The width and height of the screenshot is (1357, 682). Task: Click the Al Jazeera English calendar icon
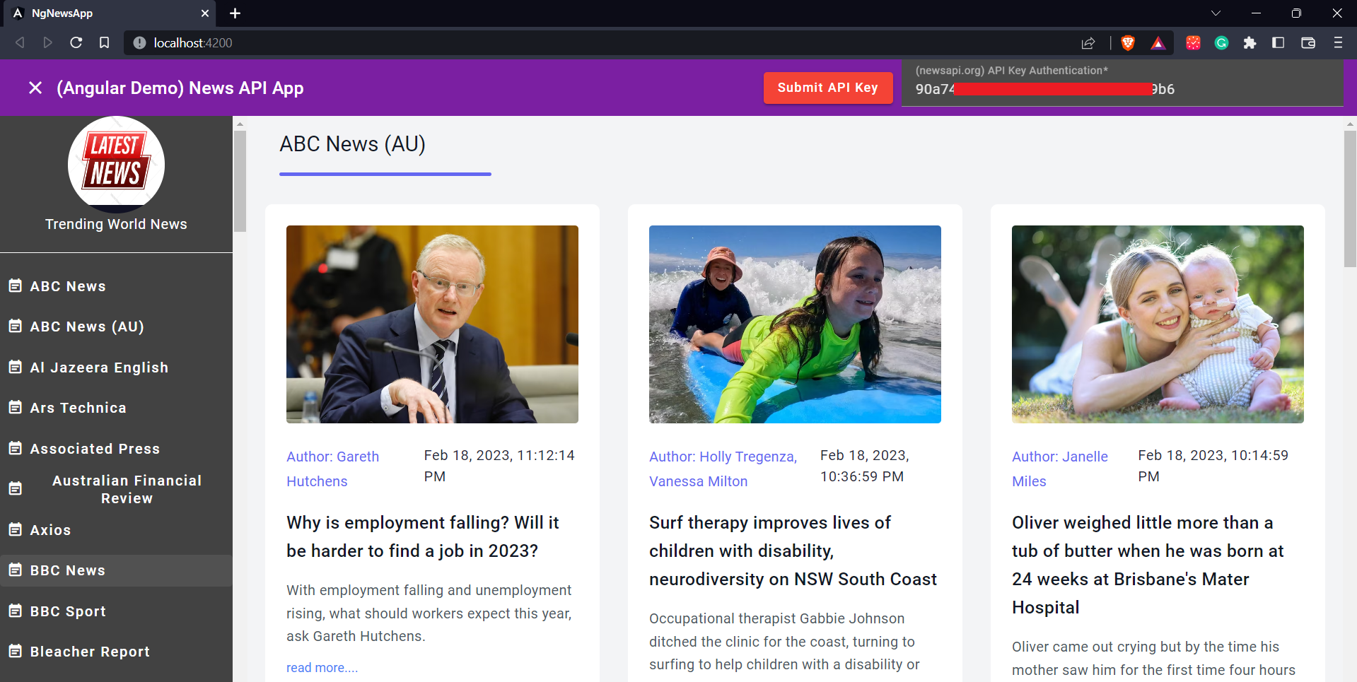[16, 367]
